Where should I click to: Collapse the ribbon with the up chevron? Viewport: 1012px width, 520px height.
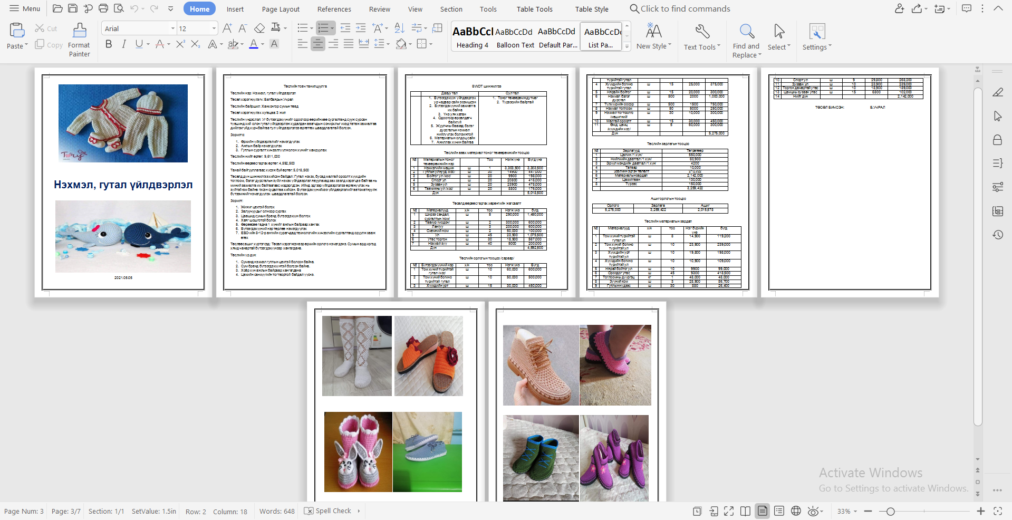998,8
